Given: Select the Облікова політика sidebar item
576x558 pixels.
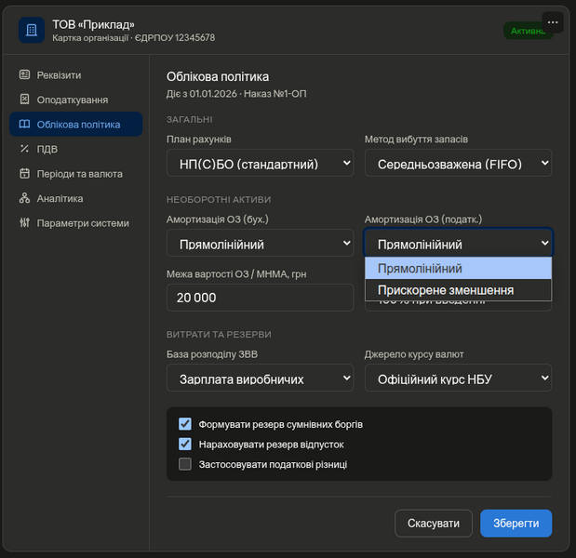Looking at the screenshot, I should tap(76, 124).
